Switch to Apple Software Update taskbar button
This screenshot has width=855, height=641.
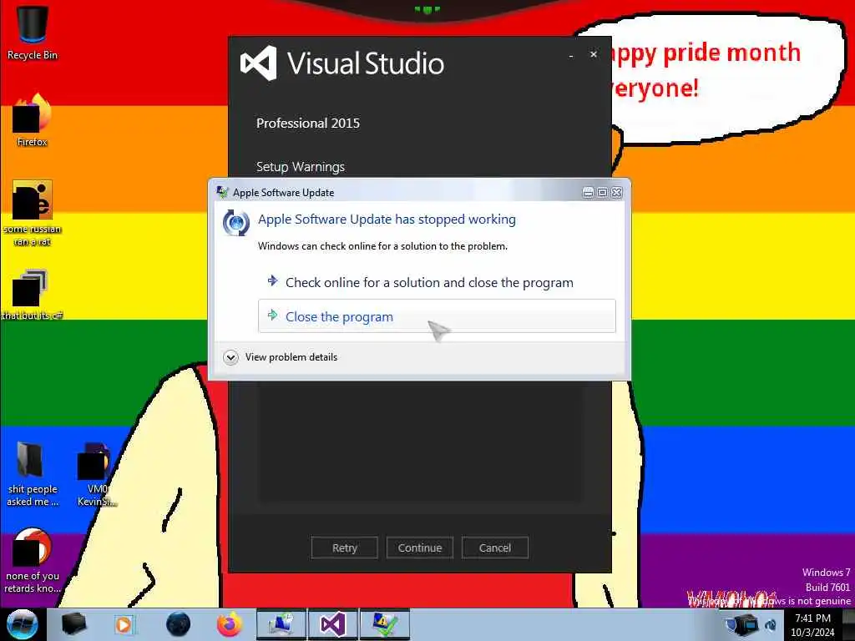click(384, 624)
